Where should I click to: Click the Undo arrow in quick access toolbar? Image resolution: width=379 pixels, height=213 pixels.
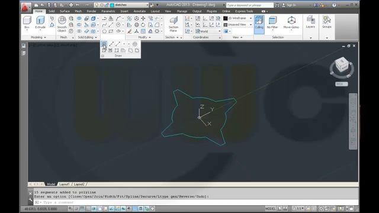pyautogui.click(x=78, y=5)
